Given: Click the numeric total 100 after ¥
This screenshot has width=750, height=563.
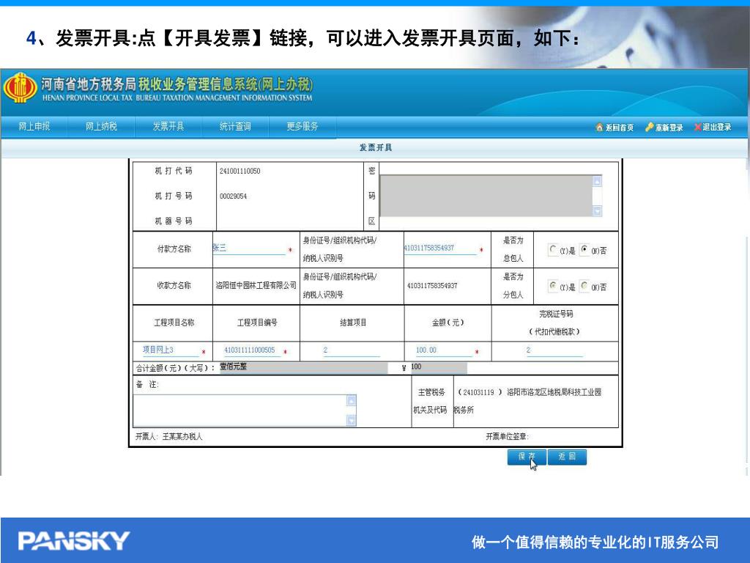Looking at the screenshot, I should (x=416, y=367).
